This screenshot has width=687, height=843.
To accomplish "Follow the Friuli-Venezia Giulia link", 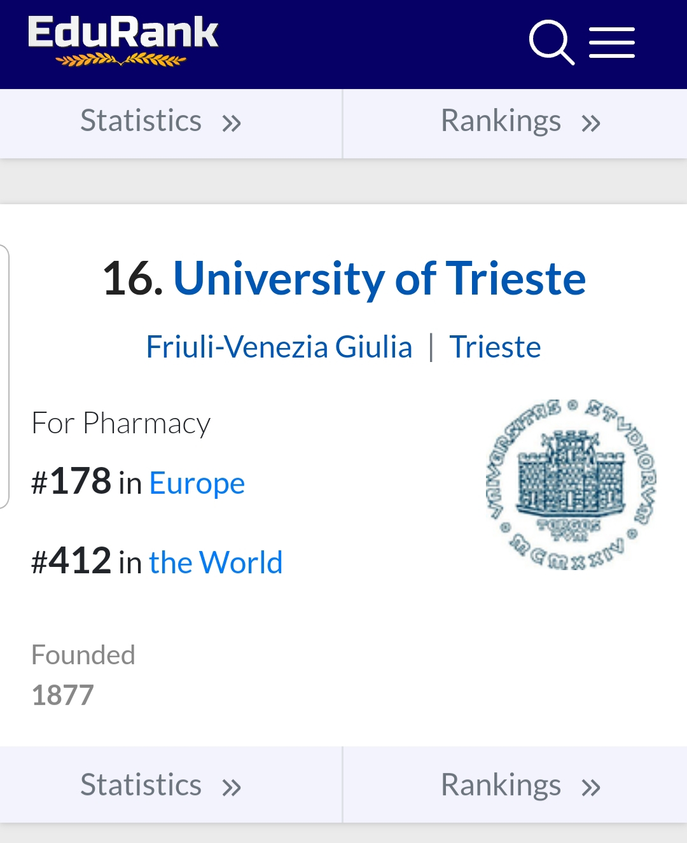I will 279,347.
